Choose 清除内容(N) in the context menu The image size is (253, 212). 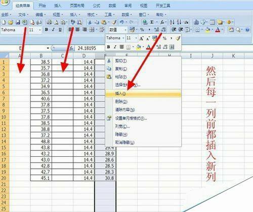143,110
